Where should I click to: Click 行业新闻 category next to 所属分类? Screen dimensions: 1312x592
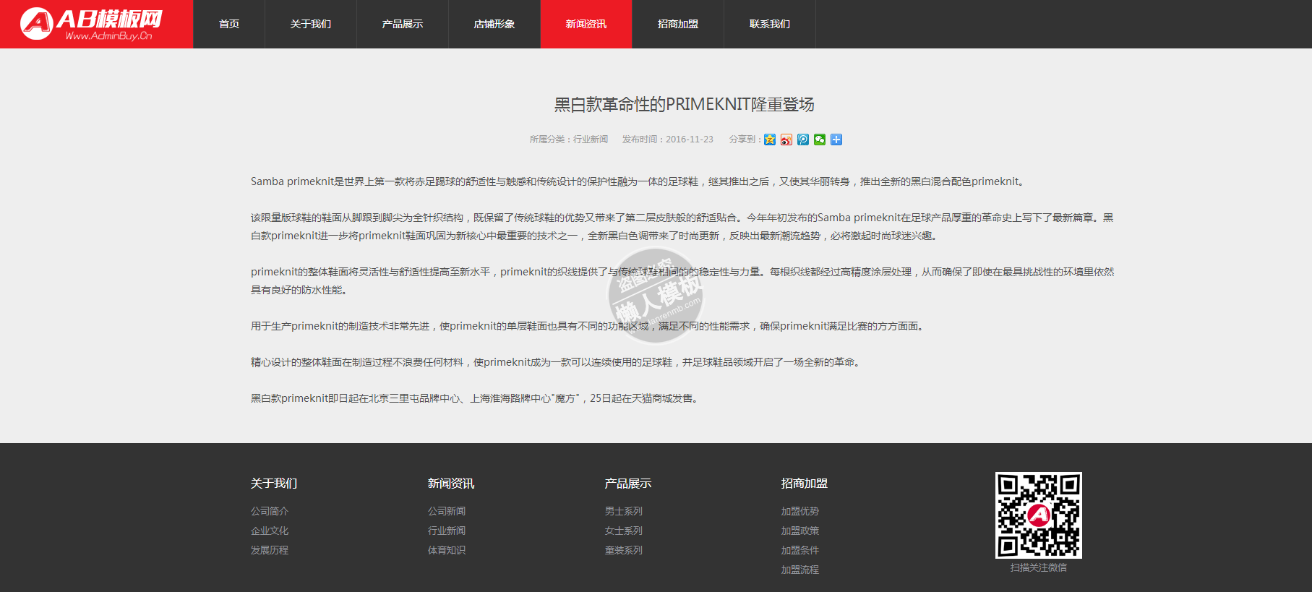pos(591,140)
